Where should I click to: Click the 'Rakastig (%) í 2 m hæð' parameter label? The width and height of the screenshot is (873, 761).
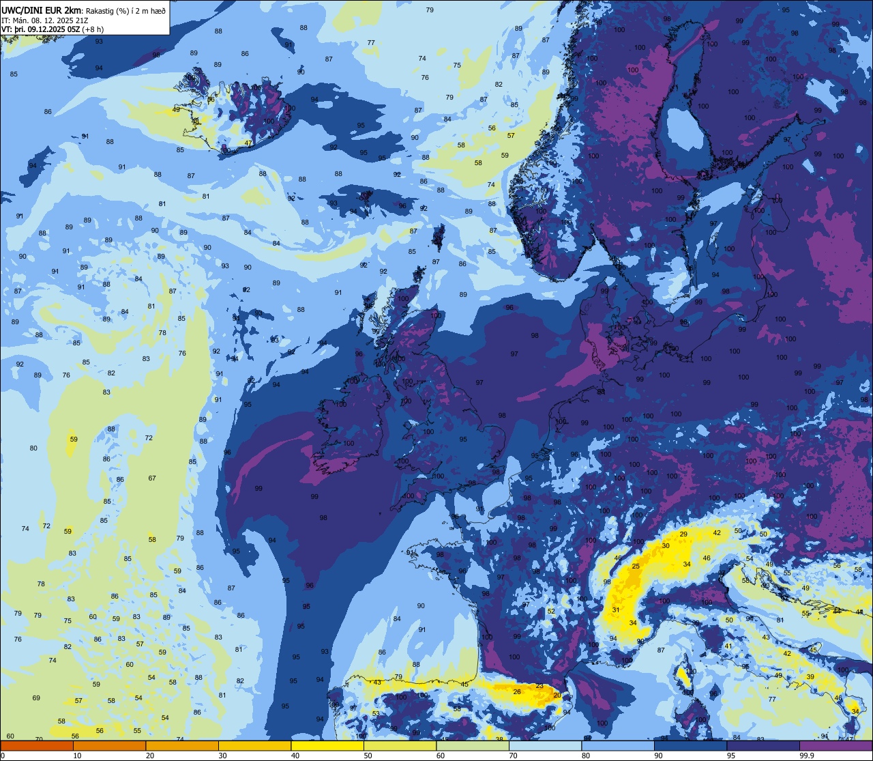coord(125,10)
